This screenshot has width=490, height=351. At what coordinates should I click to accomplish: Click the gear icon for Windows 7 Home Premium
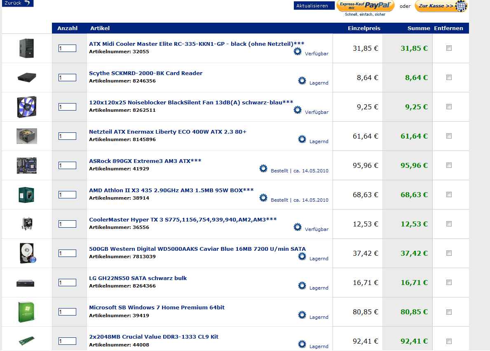pos(302,315)
